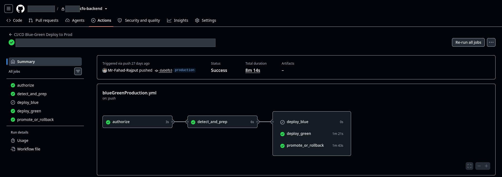Open the hamburger navigation menu
502x177 pixels.
[x=9, y=9]
